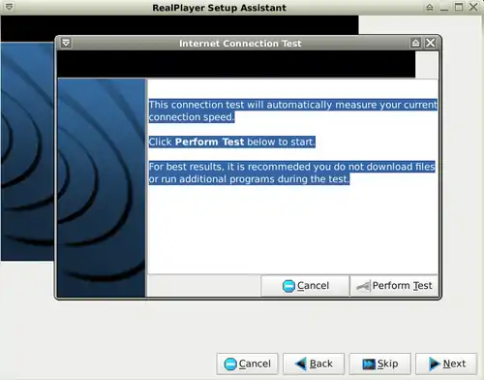Open window menu of Internet Connection Test dialog
The height and width of the screenshot is (380, 484).
point(66,43)
